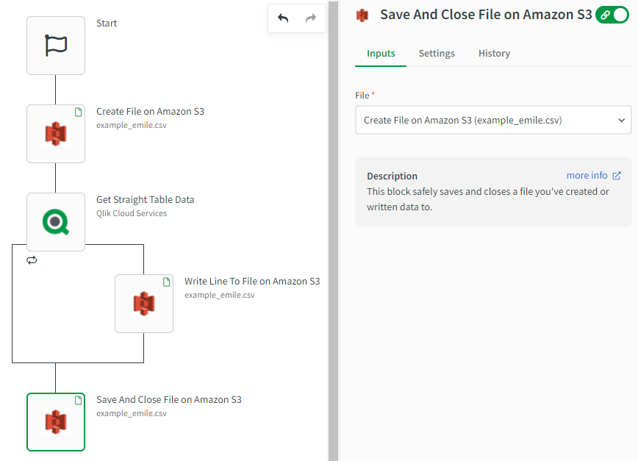Click the File dropdown chevron arrow
The image size is (638, 461).
(621, 120)
